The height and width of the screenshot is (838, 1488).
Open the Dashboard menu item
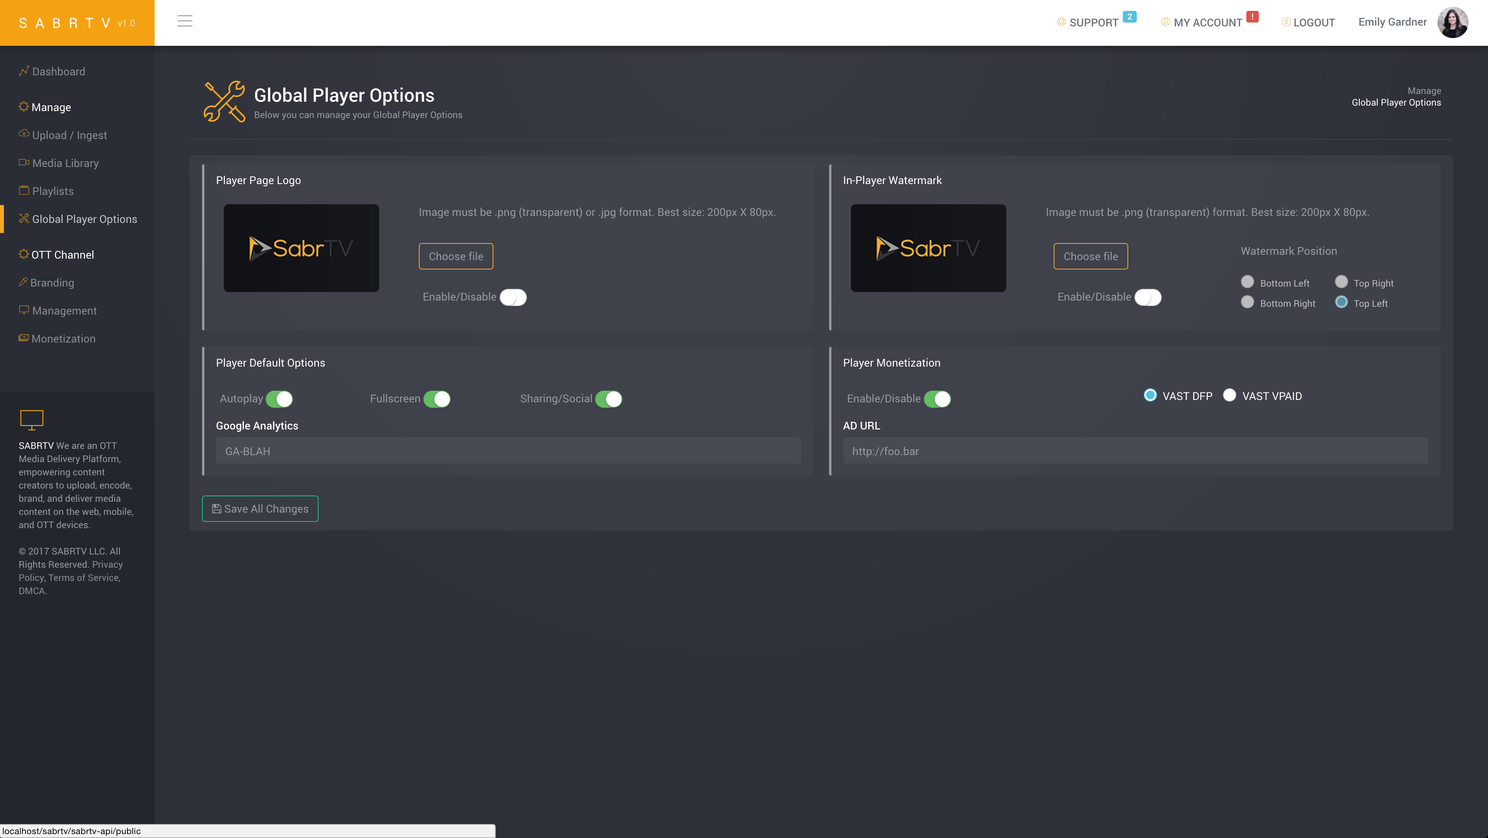click(x=58, y=71)
